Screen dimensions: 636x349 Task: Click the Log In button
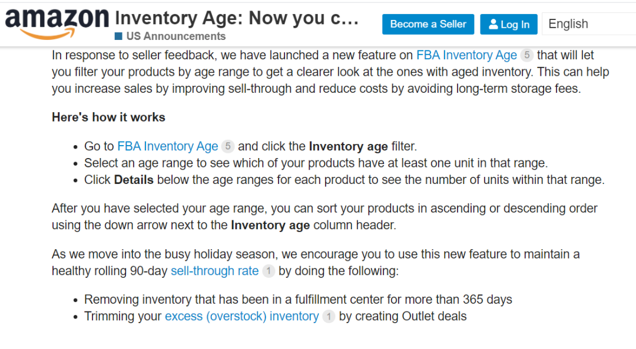click(x=509, y=24)
